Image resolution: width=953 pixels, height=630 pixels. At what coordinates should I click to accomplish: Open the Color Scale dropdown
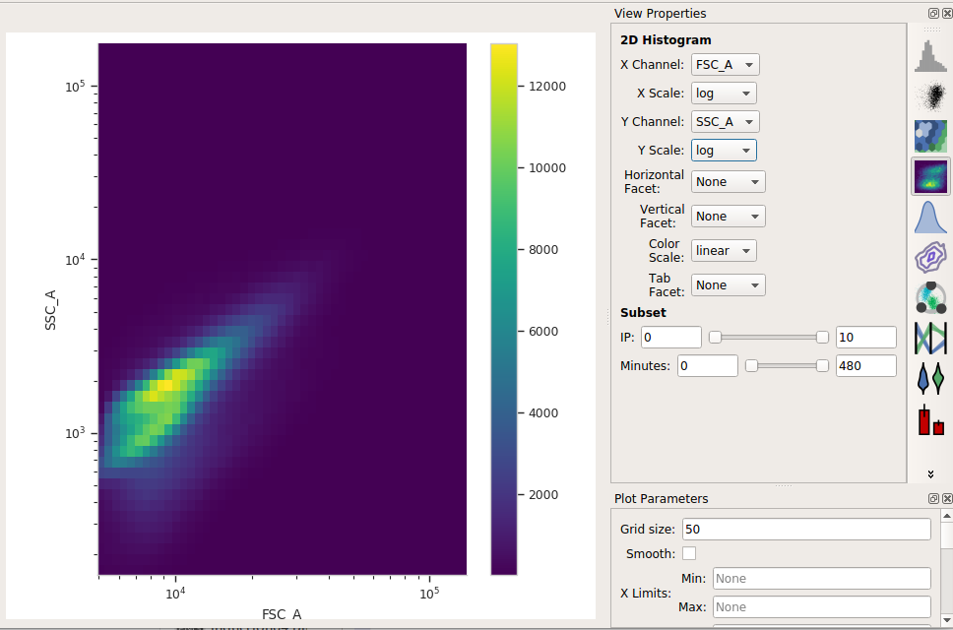pos(724,250)
